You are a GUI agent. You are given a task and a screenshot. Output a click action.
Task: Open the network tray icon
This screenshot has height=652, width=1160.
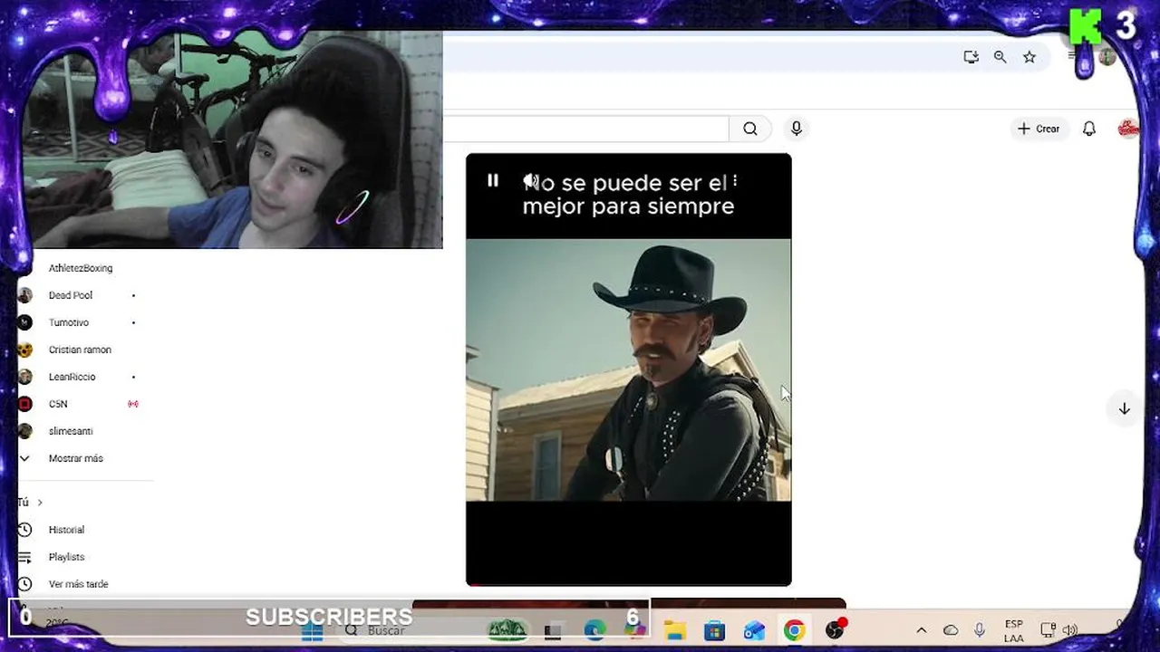(x=1048, y=630)
